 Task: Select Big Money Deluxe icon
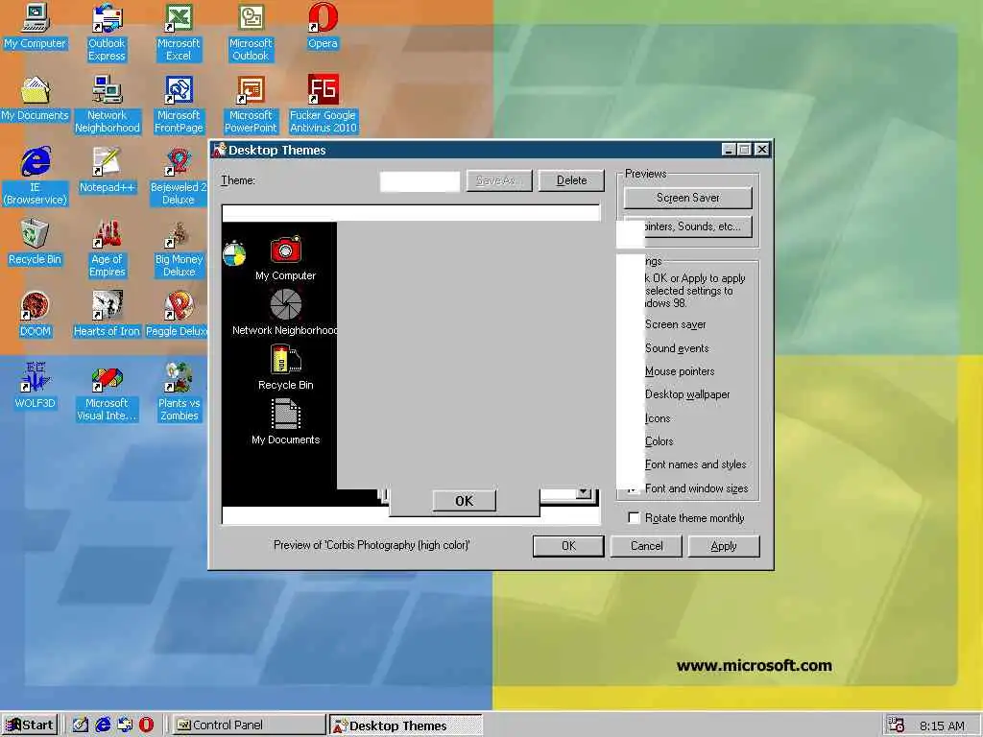click(179, 249)
